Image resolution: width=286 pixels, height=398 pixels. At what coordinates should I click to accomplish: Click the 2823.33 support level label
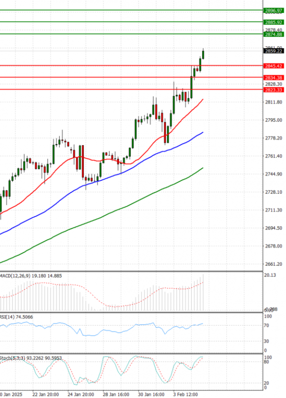tap(273, 90)
